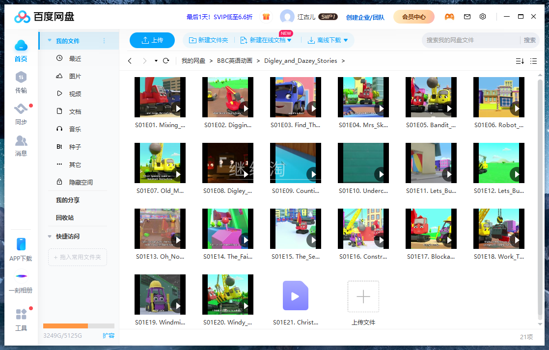
Task: Click the gift box icon in title bar
Action: [266, 17]
